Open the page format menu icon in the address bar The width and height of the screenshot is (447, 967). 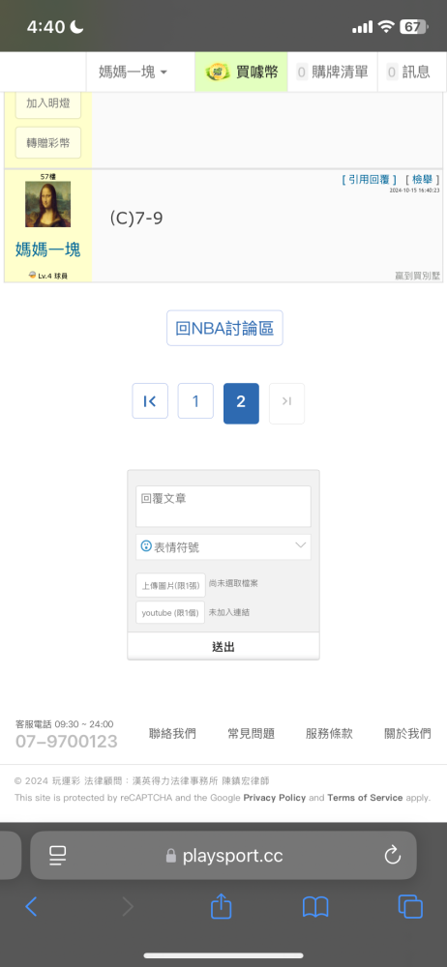pos(58,856)
